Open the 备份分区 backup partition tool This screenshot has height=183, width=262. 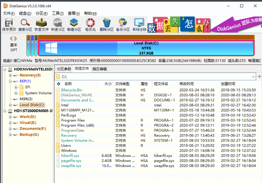[122, 25]
